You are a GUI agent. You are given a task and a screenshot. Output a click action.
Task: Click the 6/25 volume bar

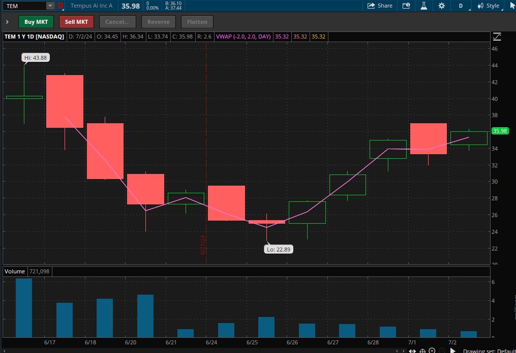[266, 327]
